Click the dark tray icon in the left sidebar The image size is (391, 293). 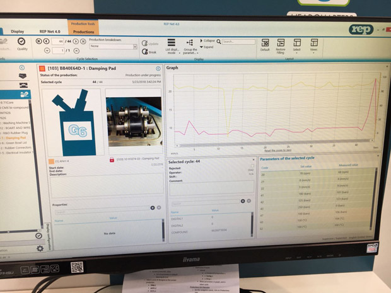point(23,76)
